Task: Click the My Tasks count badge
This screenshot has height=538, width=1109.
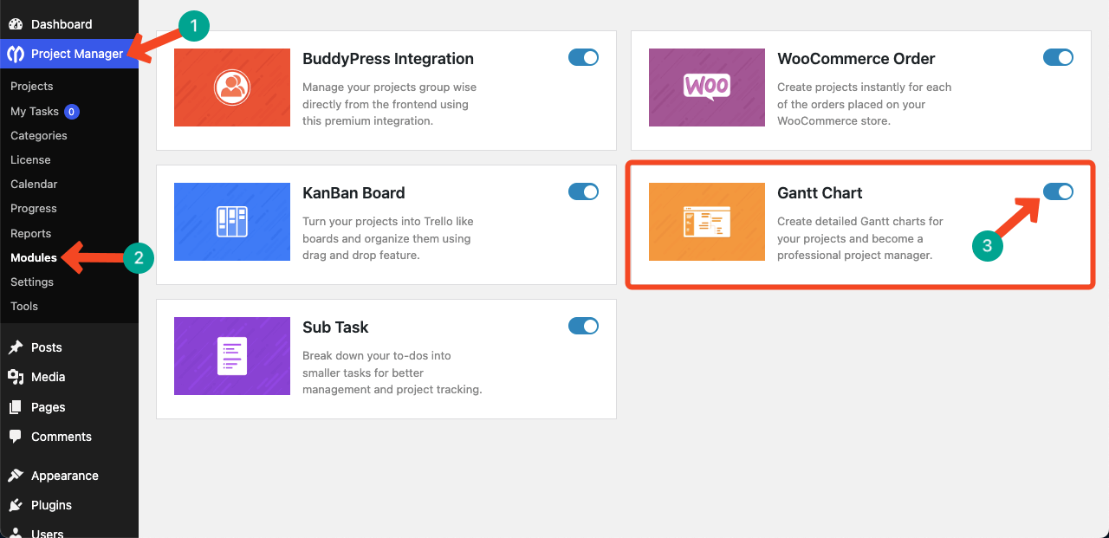Action: click(72, 111)
